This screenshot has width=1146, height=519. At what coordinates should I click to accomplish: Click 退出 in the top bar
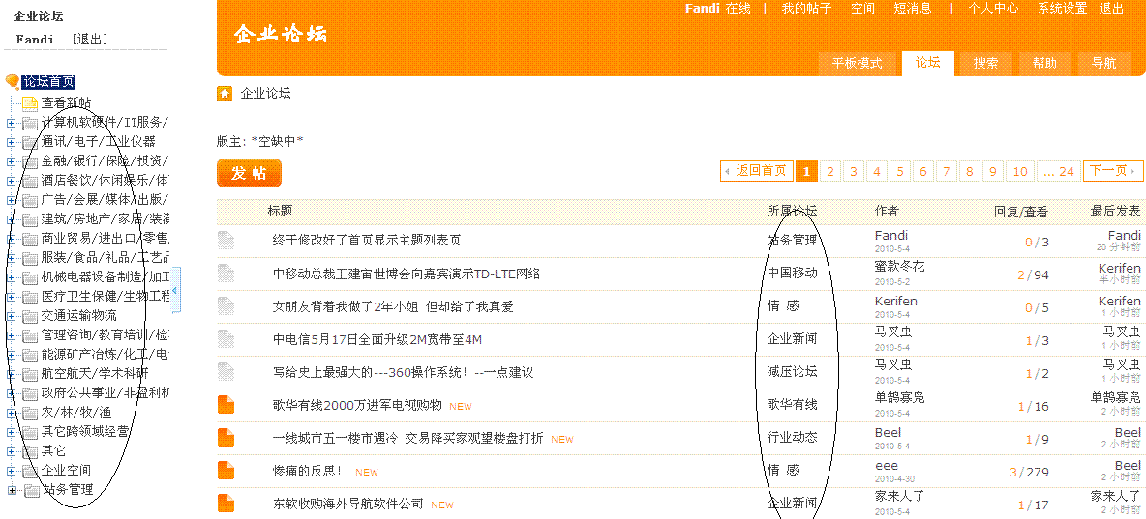tap(1112, 9)
